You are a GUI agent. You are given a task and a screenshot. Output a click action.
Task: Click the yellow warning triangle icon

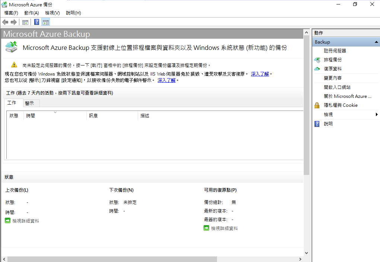tap(14, 65)
